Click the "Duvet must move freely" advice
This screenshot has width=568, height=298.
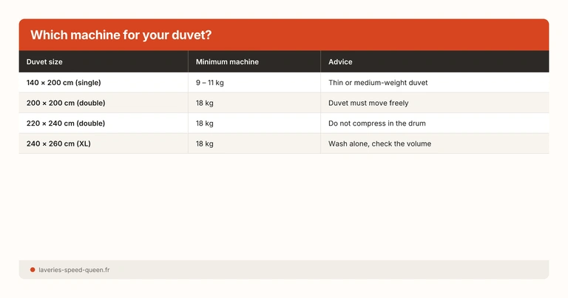pyautogui.click(x=368, y=103)
